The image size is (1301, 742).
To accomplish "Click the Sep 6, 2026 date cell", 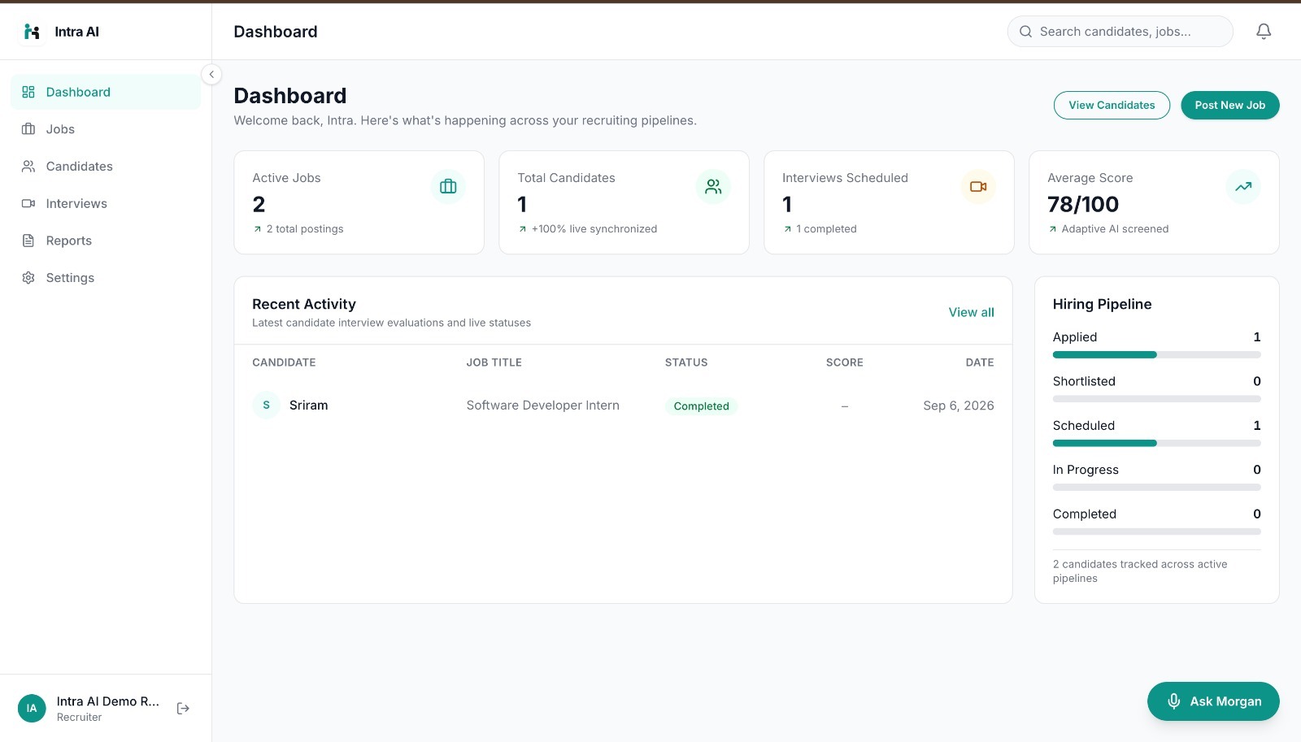I will (x=958, y=406).
